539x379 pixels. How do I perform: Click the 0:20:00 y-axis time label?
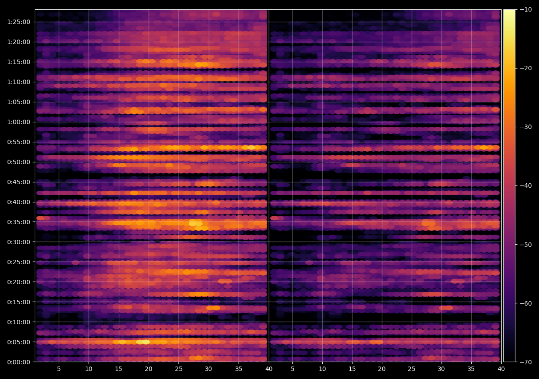19,282
